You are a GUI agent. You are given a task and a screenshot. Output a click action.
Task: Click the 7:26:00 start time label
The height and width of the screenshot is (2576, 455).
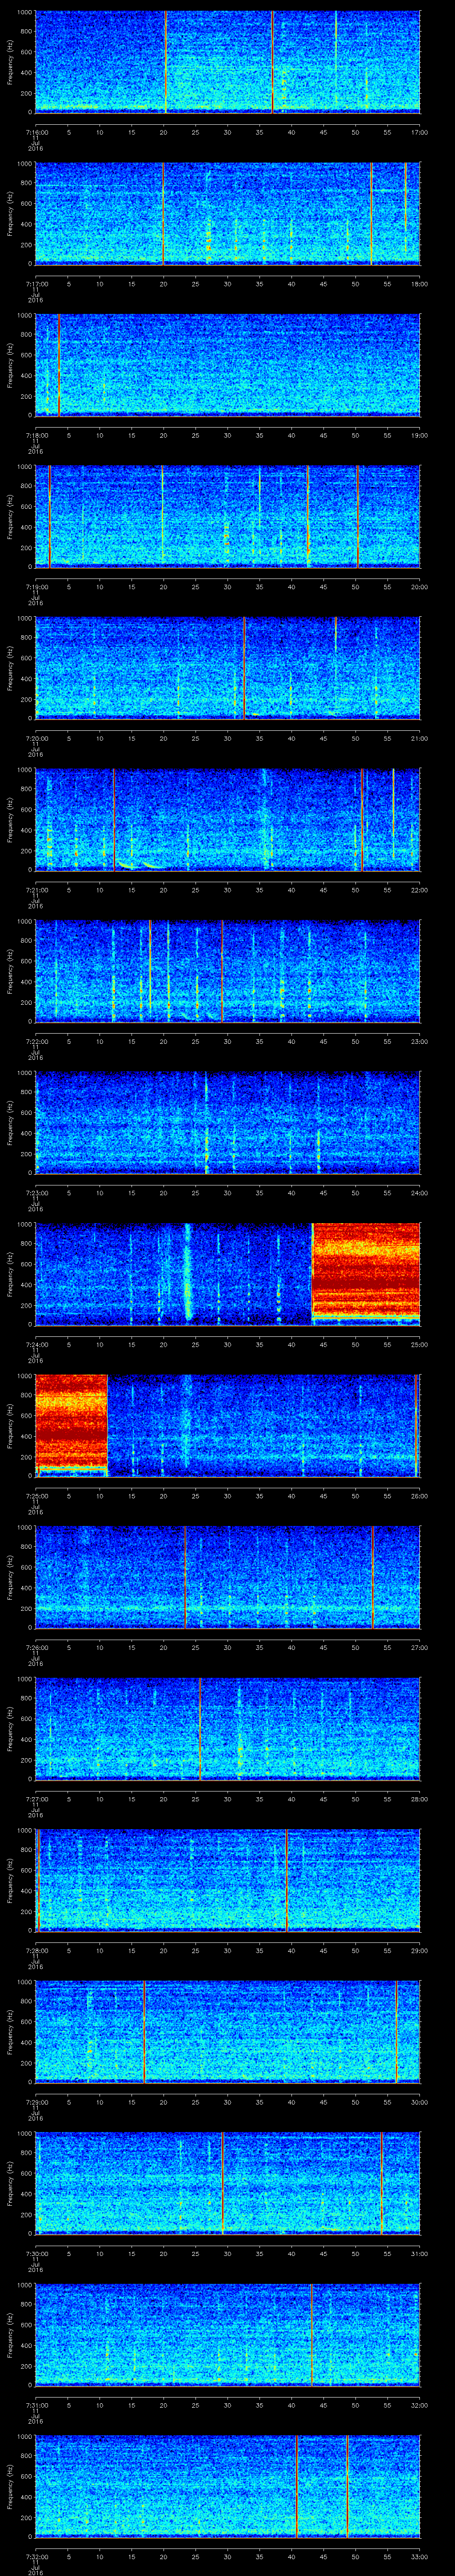(36, 1647)
